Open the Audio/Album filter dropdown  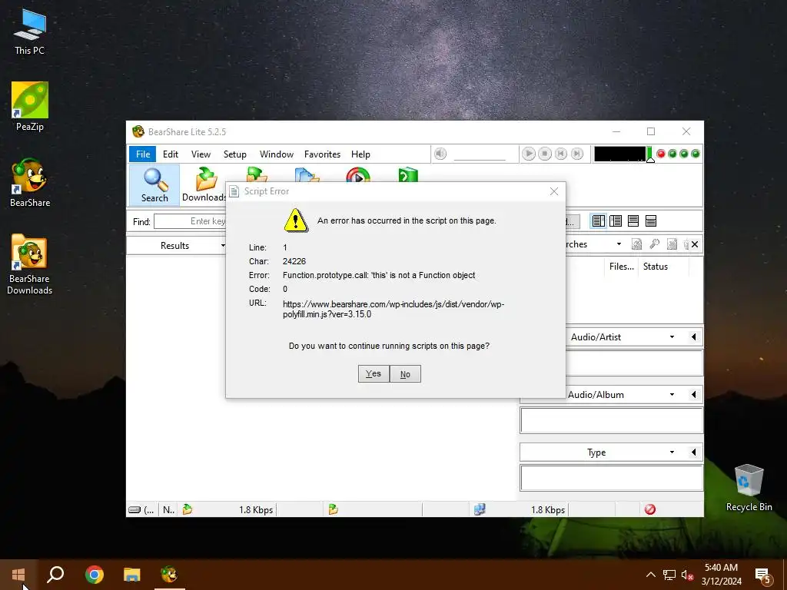click(672, 395)
